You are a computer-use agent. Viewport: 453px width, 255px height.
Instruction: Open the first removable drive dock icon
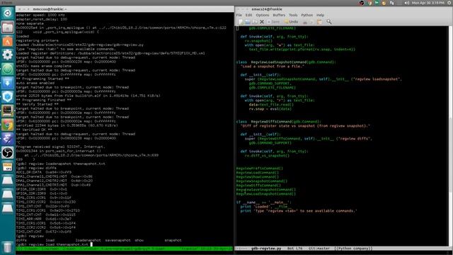point(8,181)
